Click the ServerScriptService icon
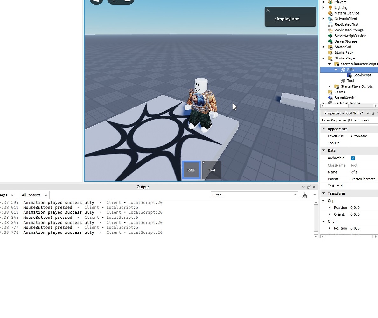This screenshot has width=378, height=318. pos(330,36)
